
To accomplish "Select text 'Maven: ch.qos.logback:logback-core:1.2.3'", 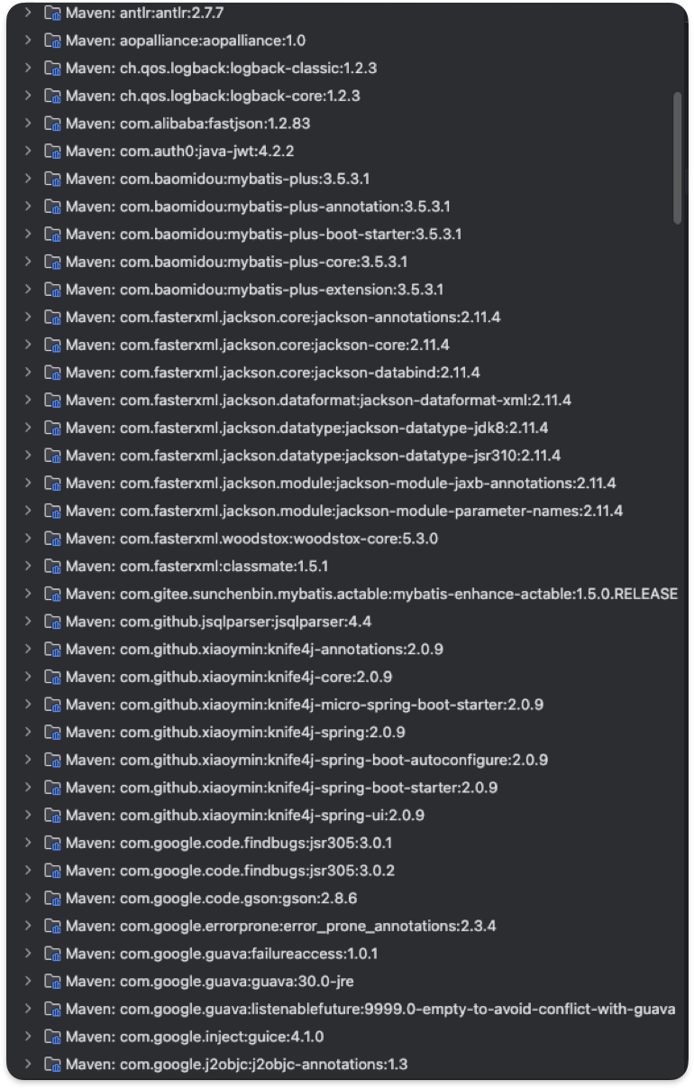I will pyautogui.click(x=213, y=96).
